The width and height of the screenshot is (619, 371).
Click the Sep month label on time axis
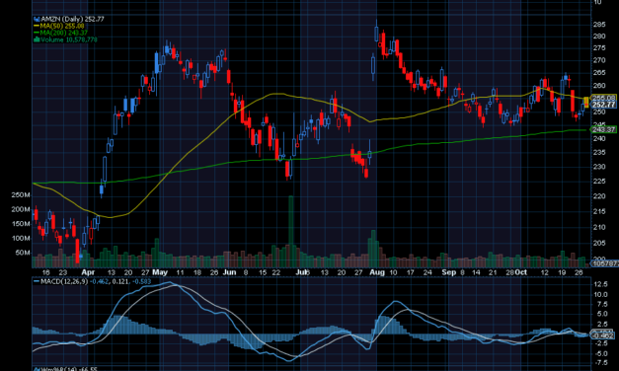pyautogui.click(x=449, y=272)
